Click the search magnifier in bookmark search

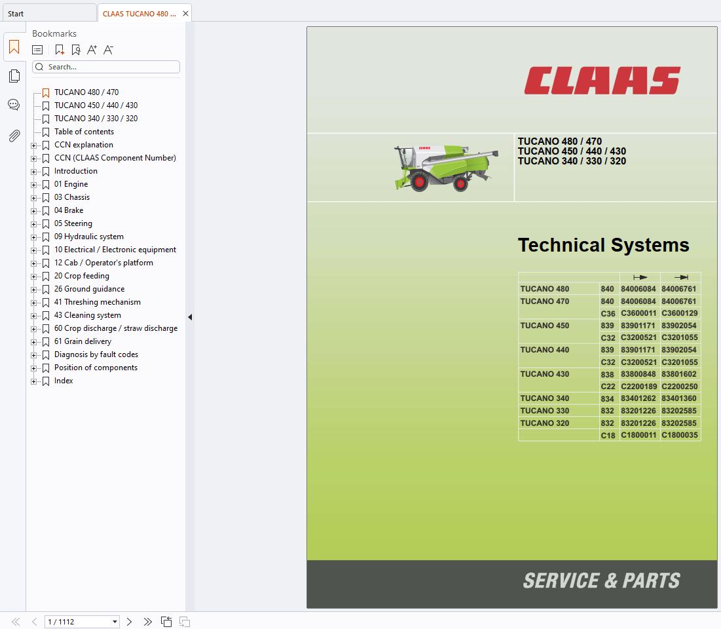pyautogui.click(x=39, y=67)
